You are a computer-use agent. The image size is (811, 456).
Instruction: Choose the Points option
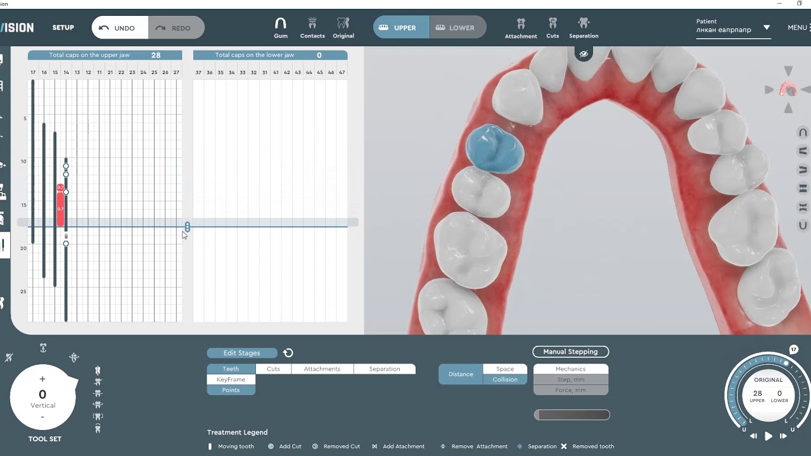(x=231, y=390)
